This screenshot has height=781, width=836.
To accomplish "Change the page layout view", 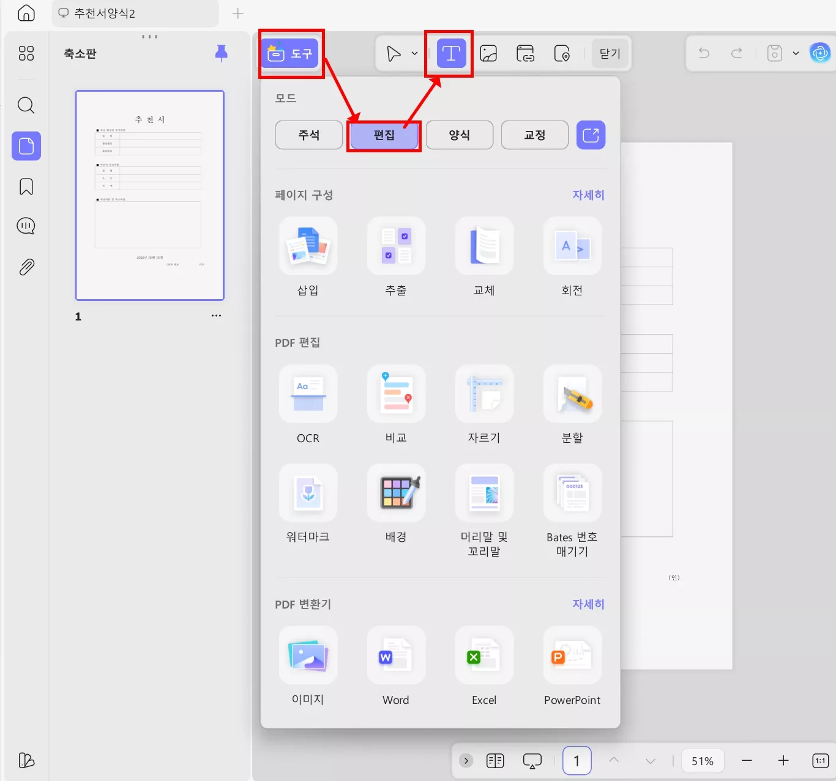I will [x=495, y=761].
